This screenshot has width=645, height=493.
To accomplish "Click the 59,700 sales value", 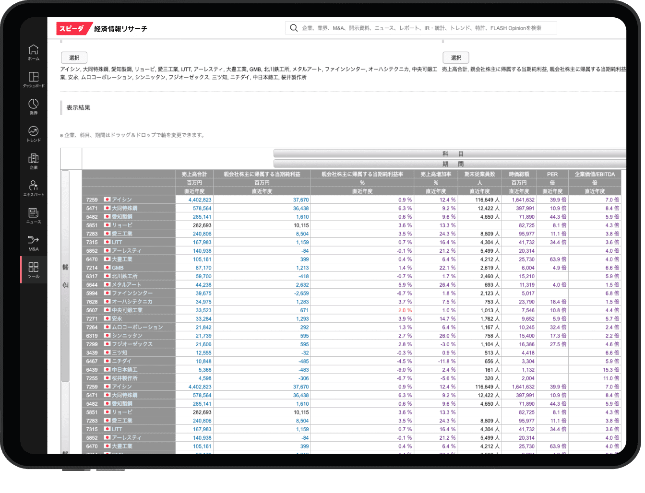I will click(203, 276).
